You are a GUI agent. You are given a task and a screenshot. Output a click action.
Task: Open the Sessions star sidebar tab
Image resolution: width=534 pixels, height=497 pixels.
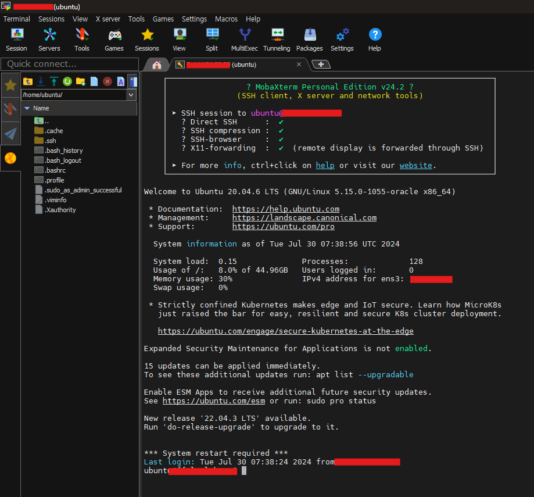(10, 85)
